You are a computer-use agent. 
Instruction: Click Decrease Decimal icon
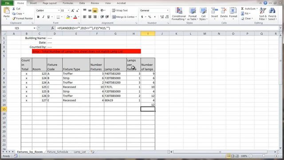(x=167, y=17)
